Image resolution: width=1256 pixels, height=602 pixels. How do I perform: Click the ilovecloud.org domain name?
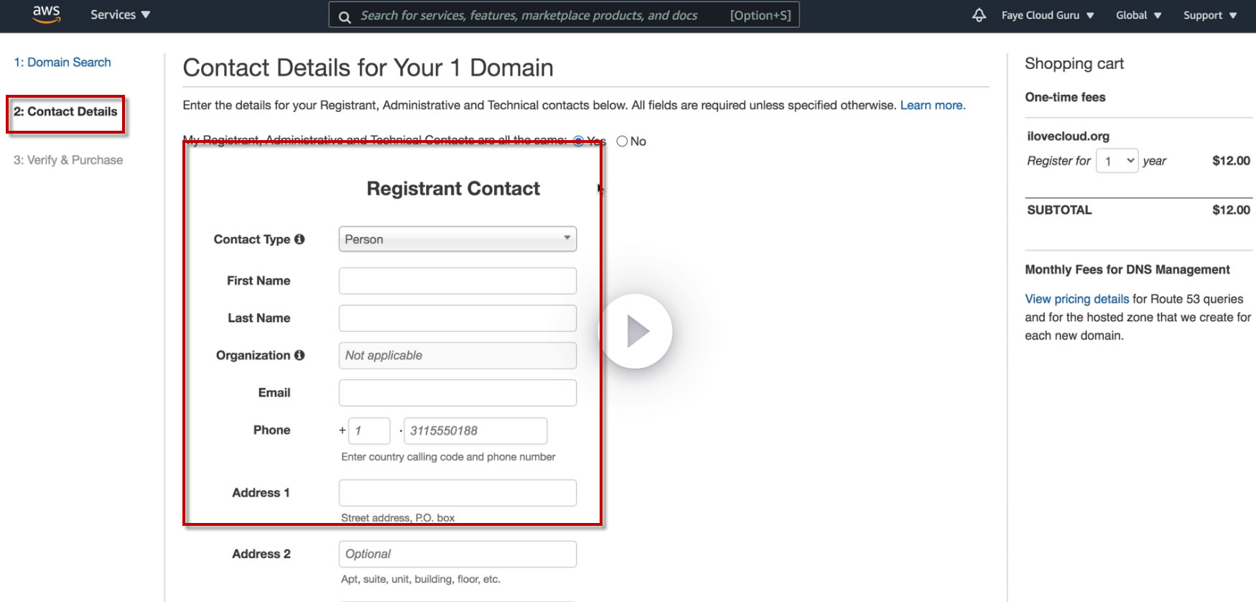click(1068, 136)
